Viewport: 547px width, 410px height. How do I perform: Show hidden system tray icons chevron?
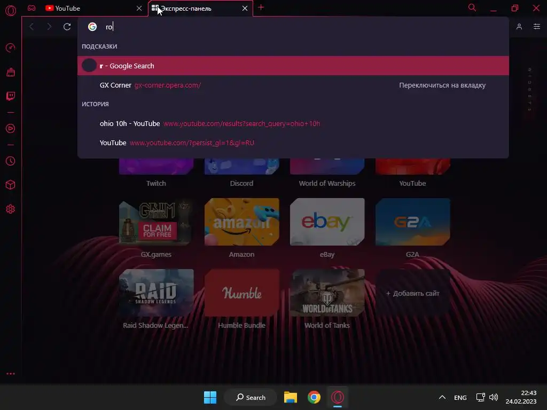[442, 397]
